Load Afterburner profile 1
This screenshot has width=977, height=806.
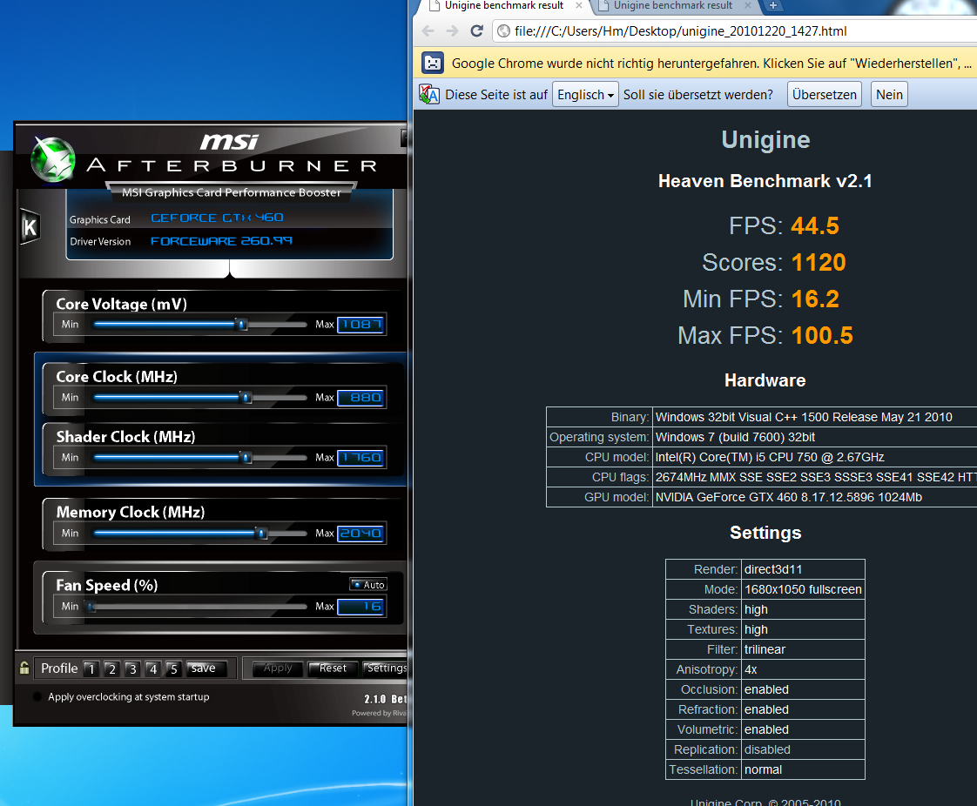[91, 668]
